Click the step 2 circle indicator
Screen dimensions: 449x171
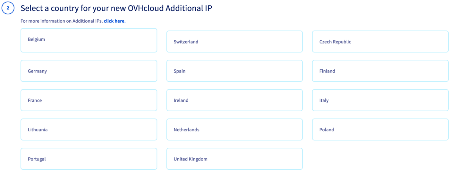pyautogui.click(x=8, y=8)
